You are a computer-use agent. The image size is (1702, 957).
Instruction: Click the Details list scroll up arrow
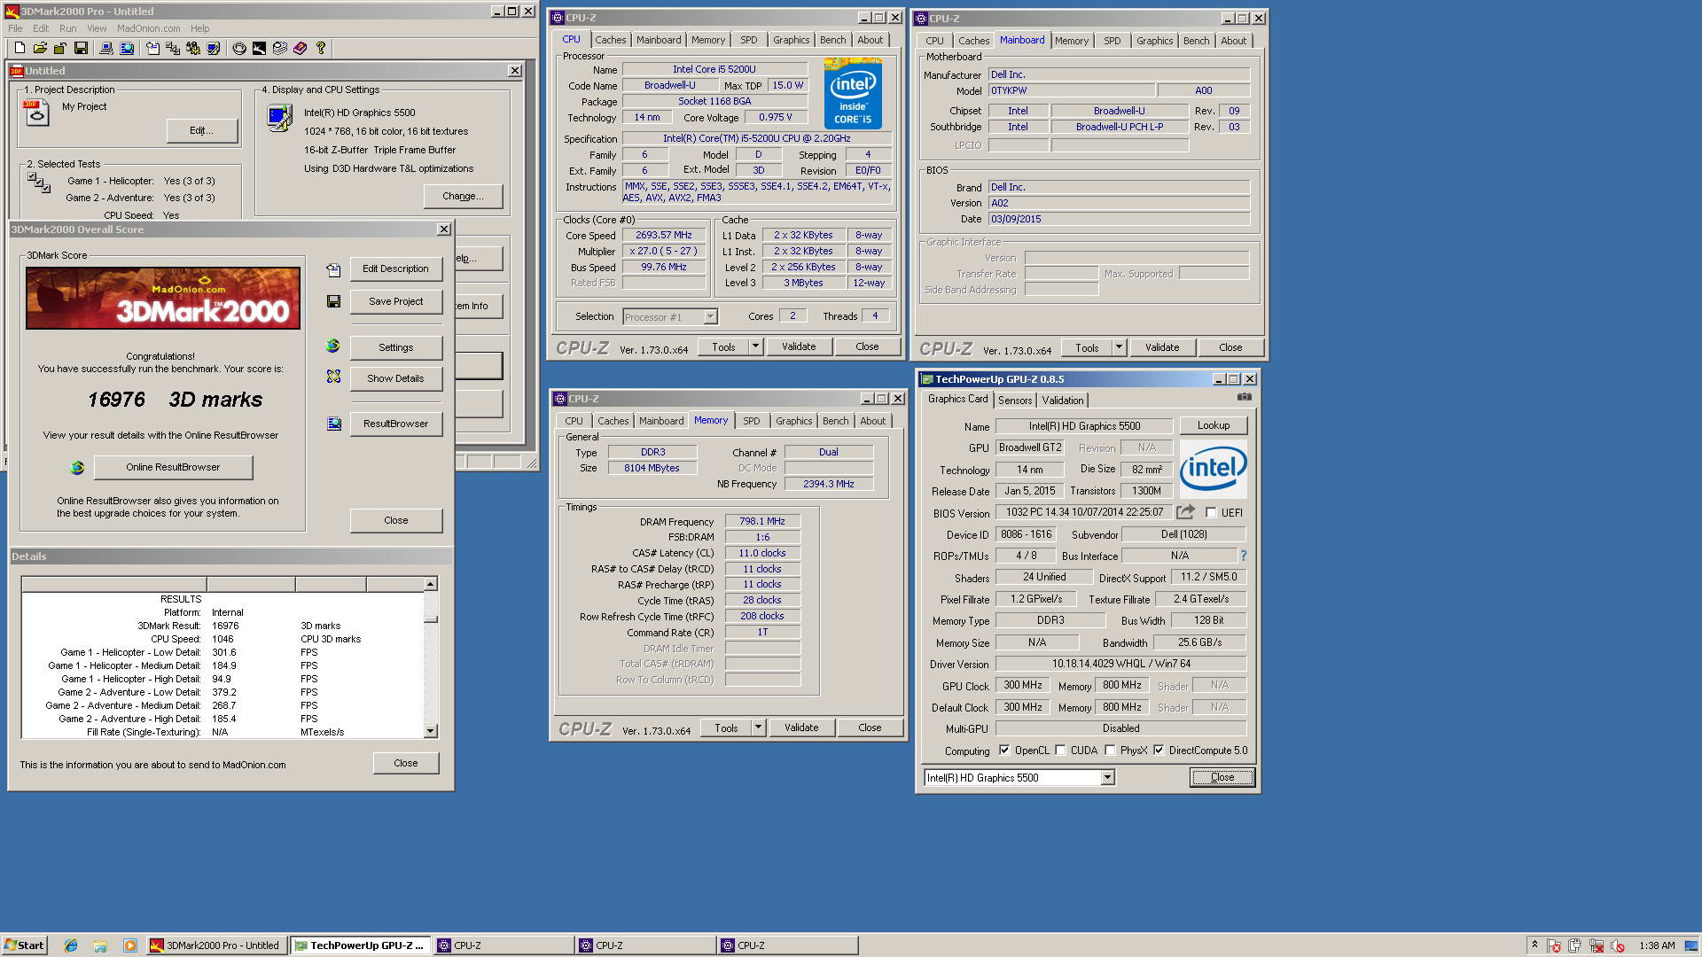click(431, 584)
